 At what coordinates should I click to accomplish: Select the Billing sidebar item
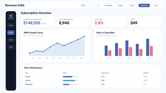tap(11, 33)
